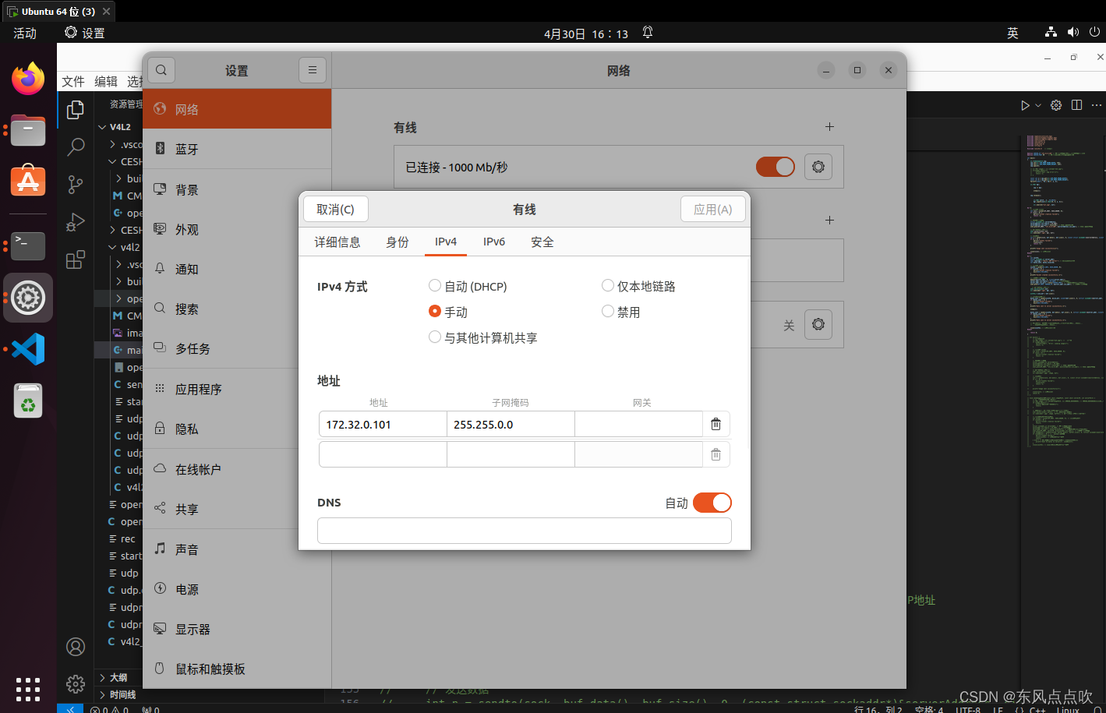The width and height of the screenshot is (1106, 713).
Task: Click the address field containing 172.32.0.101
Action: point(383,425)
